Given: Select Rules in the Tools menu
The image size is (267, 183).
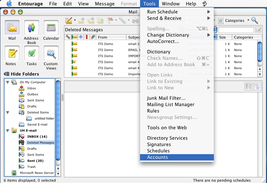Looking at the screenshot, I should (177, 111).
